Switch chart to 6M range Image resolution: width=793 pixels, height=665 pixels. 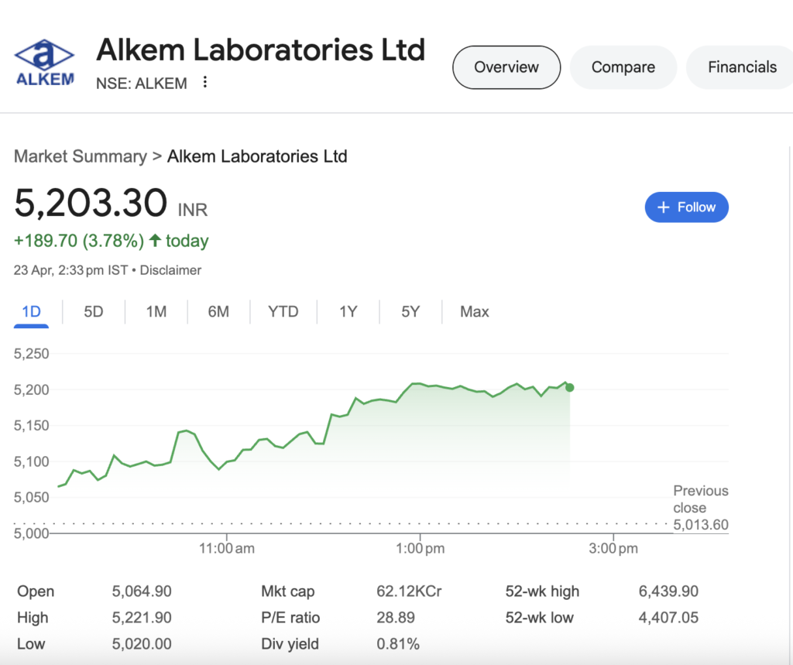coord(218,311)
